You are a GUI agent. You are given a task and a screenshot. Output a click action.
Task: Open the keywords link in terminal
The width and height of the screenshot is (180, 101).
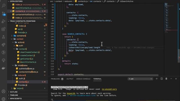(71, 93)
